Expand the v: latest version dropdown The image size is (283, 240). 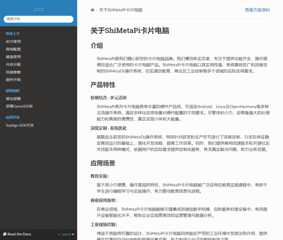click(x=66, y=234)
